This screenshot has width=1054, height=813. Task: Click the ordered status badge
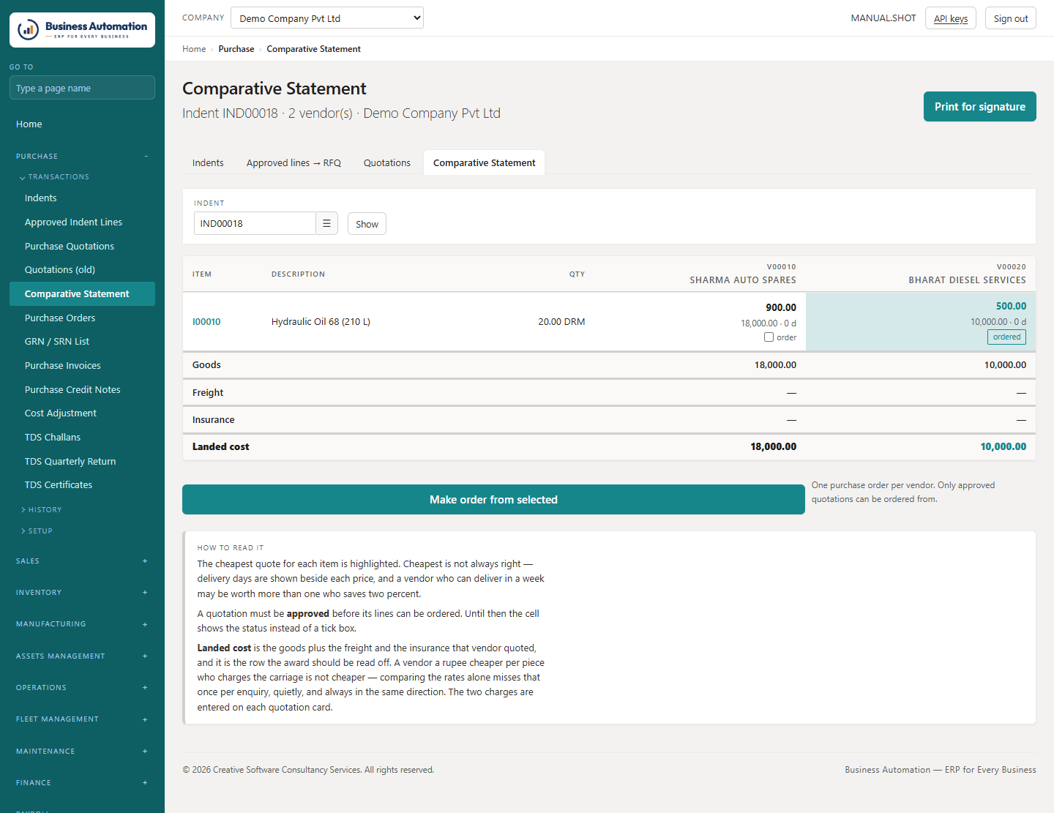(x=1006, y=337)
